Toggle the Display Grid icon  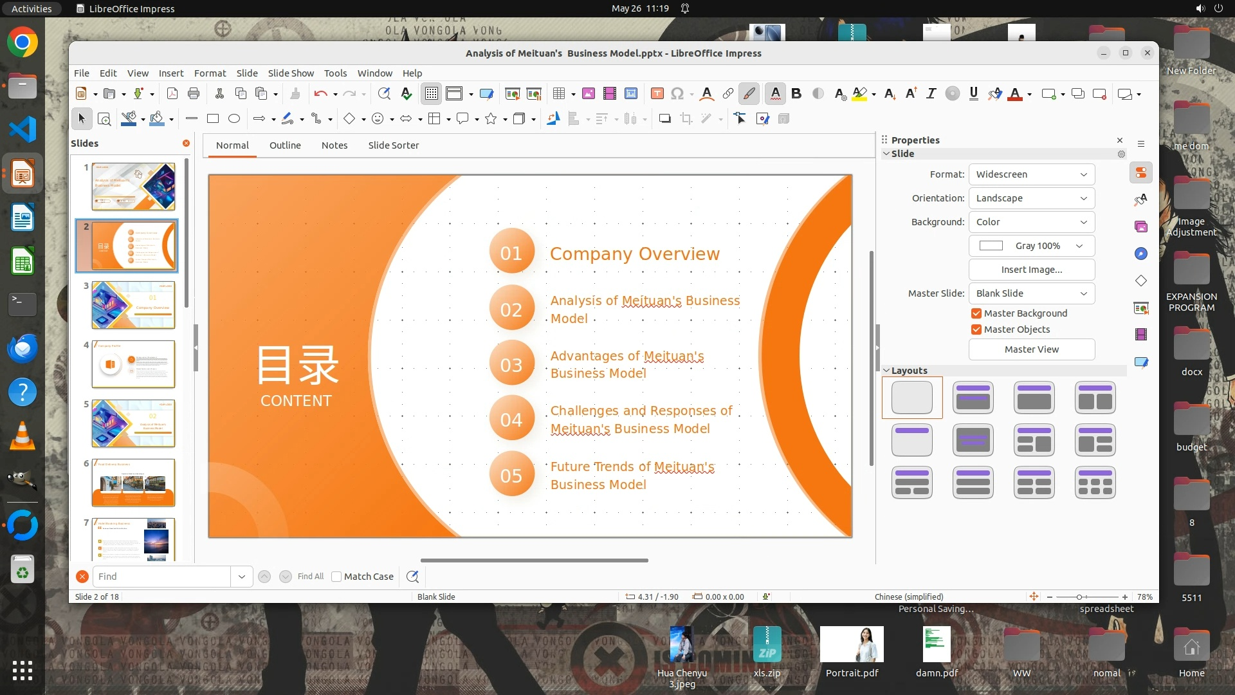(431, 94)
